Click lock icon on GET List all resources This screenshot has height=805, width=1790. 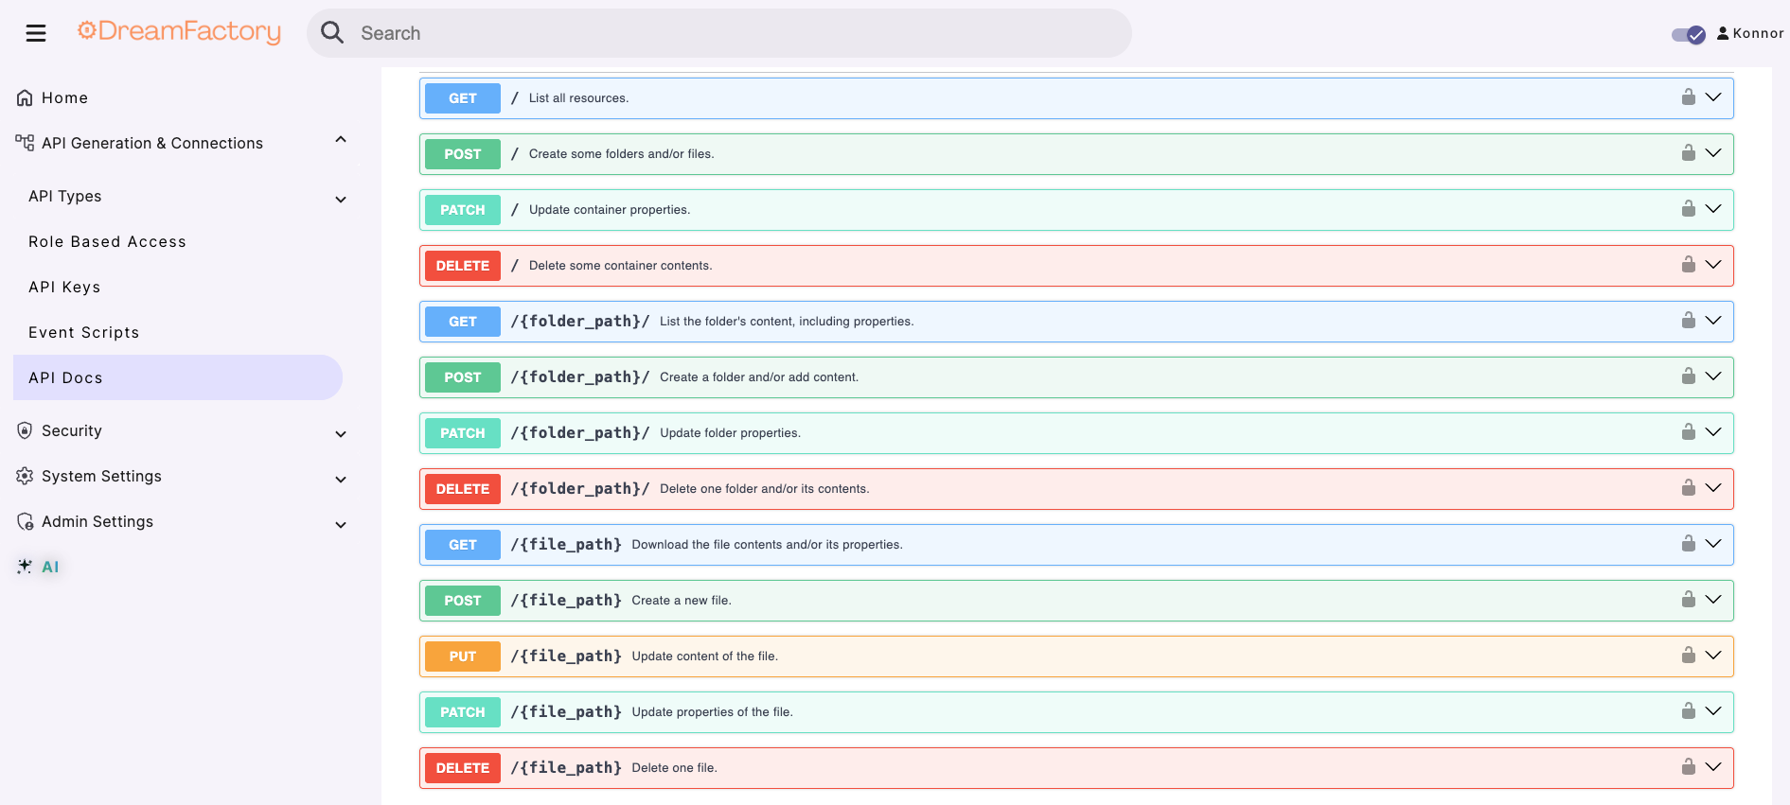click(x=1688, y=96)
